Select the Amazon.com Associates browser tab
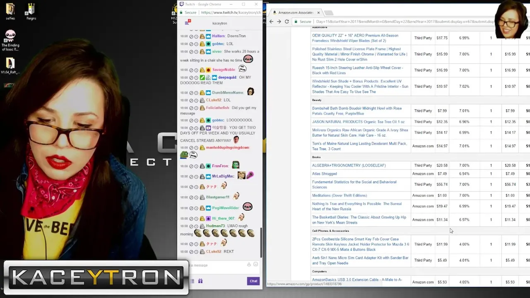This screenshot has height=298, width=530. 296,12
